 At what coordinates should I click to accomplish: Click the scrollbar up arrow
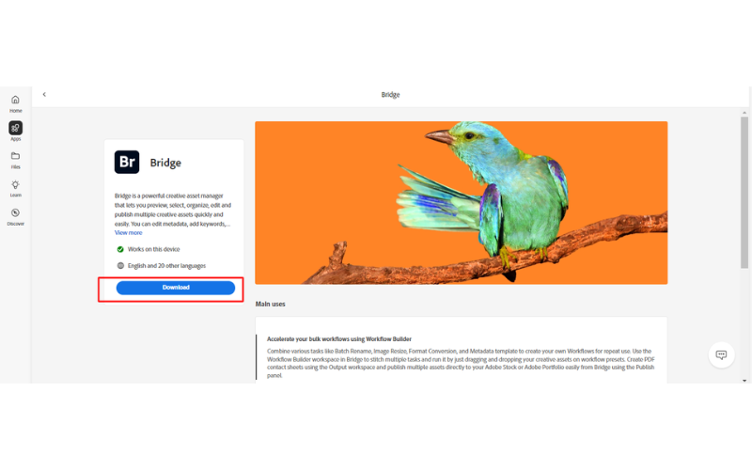point(744,113)
